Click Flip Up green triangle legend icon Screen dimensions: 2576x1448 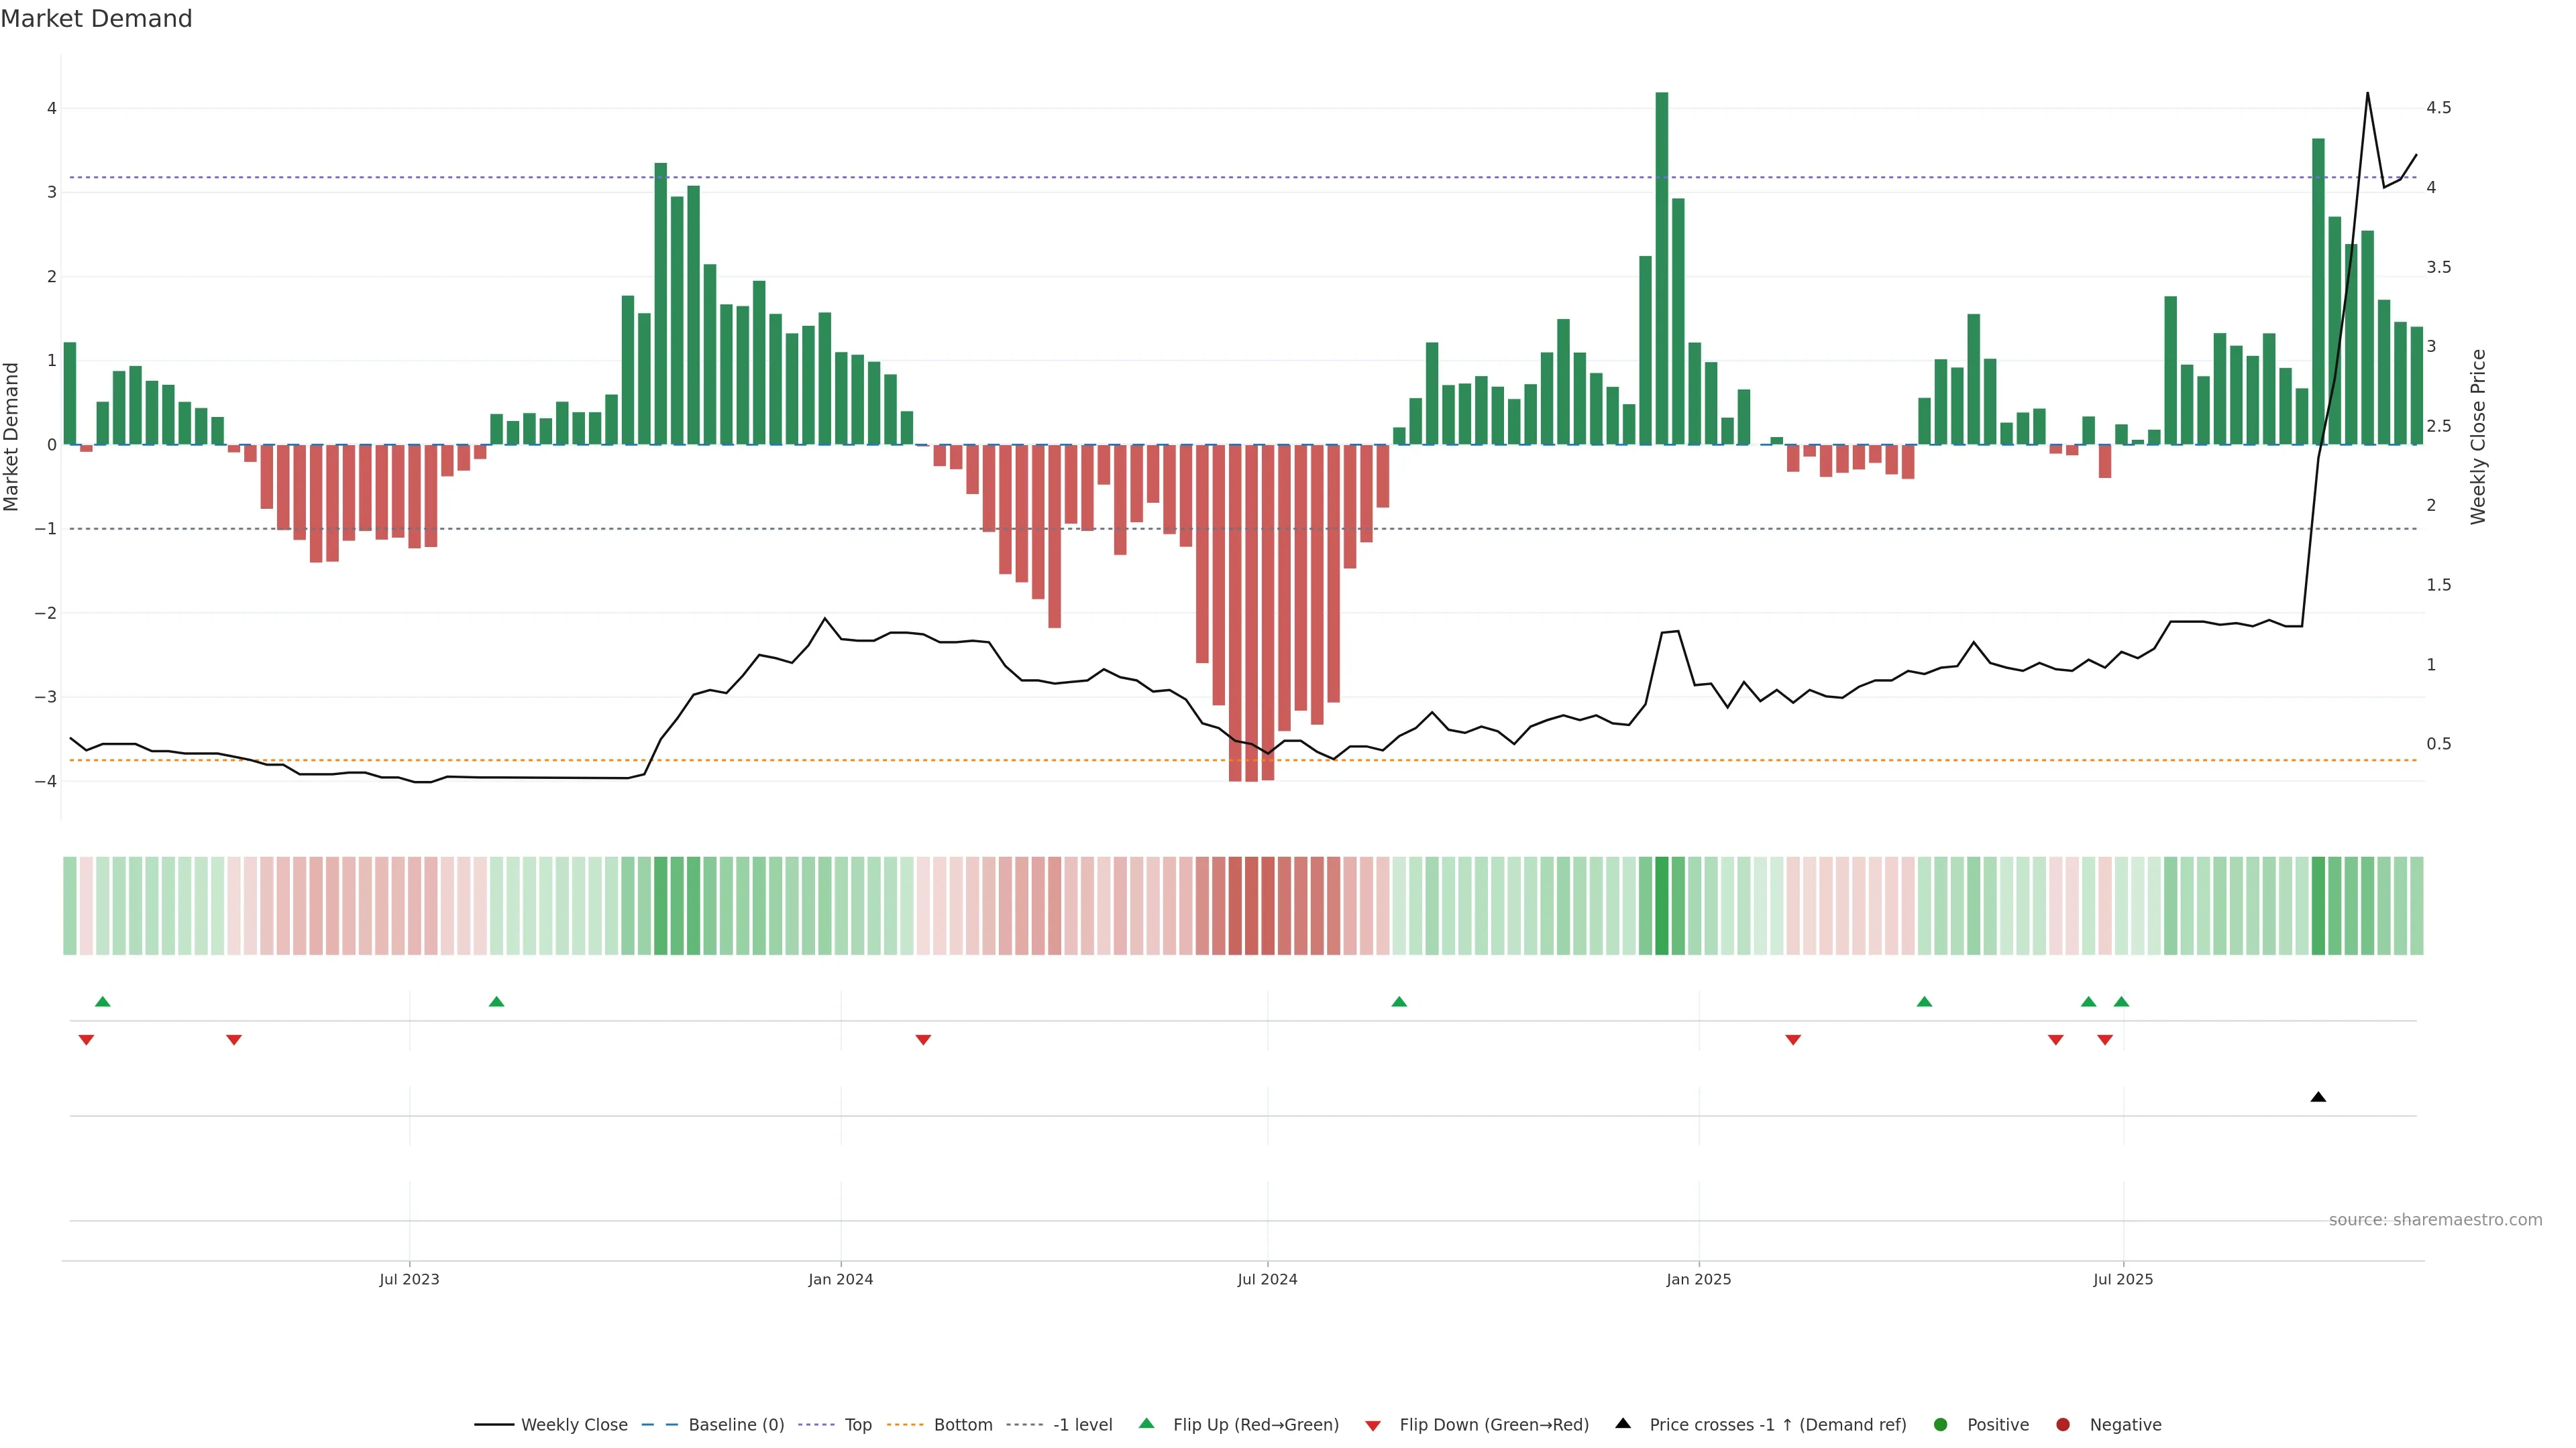point(1147,1424)
